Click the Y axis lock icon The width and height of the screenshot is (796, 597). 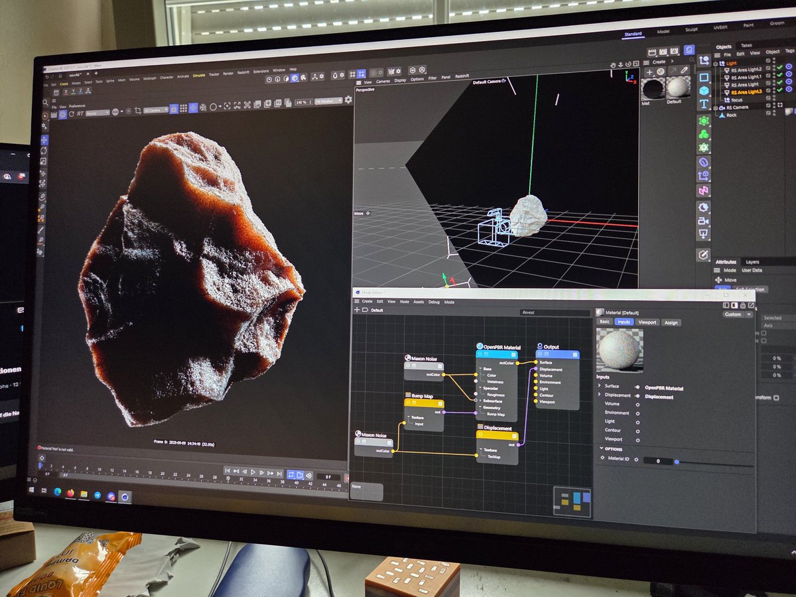[x=73, y=91]
